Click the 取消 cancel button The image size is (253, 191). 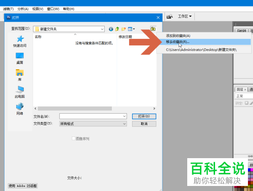click(x=144, y=124)
